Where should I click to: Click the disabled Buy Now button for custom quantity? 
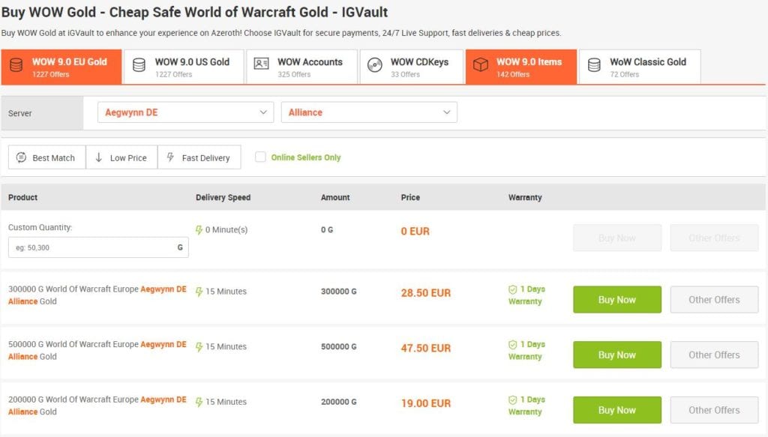point(617,238)
